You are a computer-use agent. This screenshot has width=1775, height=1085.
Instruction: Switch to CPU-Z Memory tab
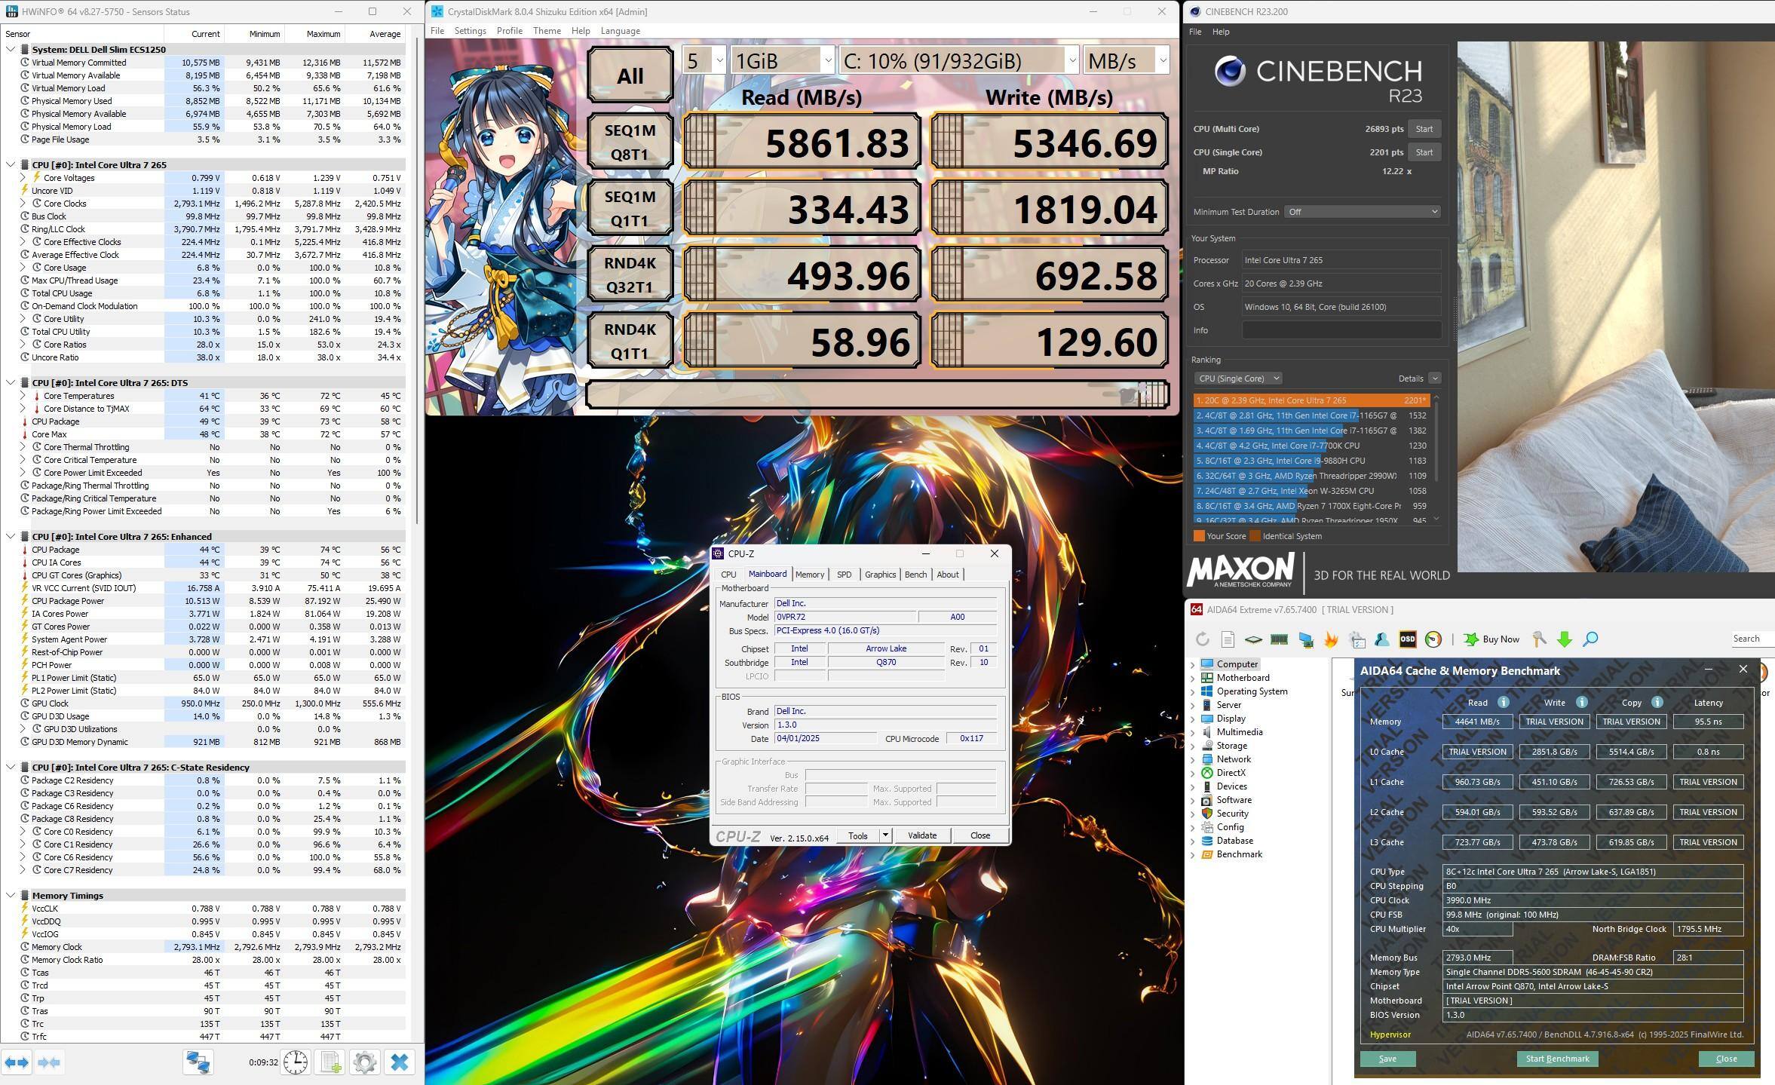pos(809,575)
